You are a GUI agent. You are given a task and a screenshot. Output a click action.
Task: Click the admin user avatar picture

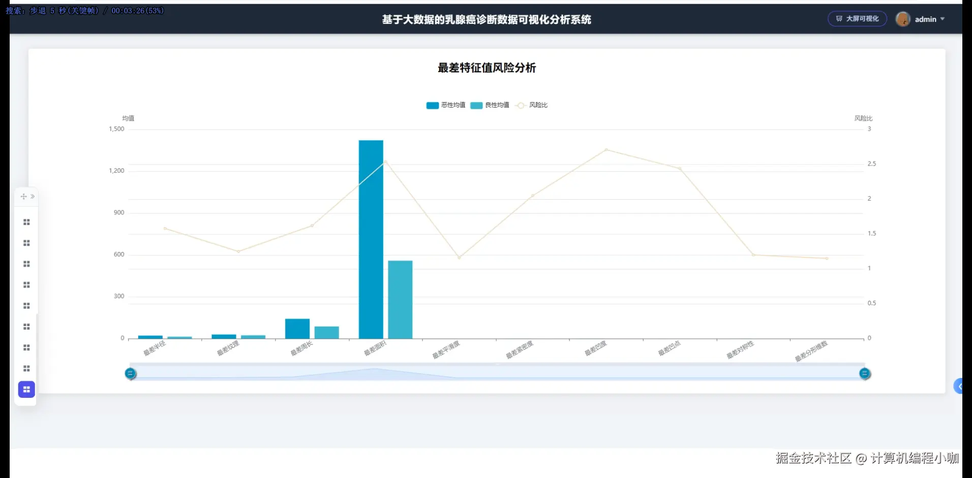[x=903, y=19]
